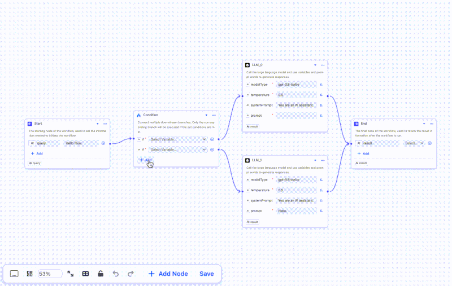
Task: Open the three-dot menu on End node
Action: tap(431, 124)
